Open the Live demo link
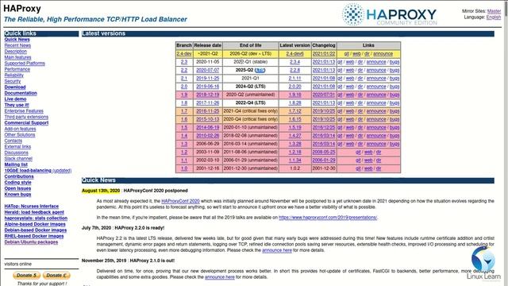 pos(15,99)
